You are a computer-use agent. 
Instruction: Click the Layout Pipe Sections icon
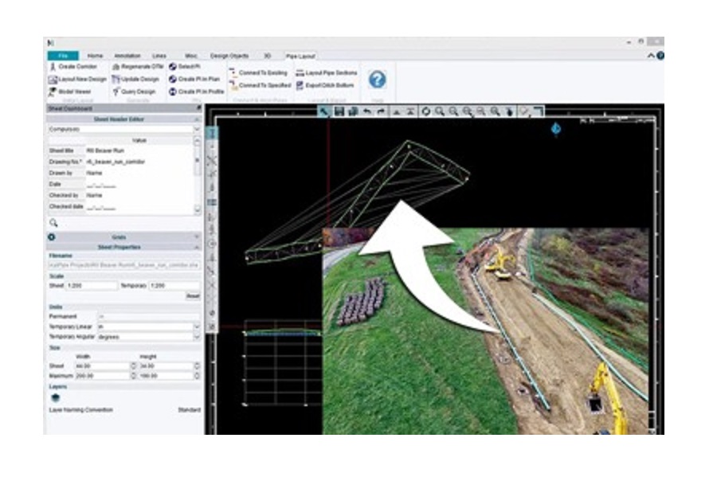point(300,72)
